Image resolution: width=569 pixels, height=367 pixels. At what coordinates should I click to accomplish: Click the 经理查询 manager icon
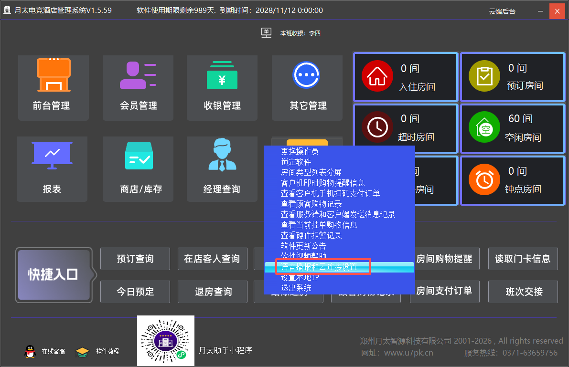222,156
